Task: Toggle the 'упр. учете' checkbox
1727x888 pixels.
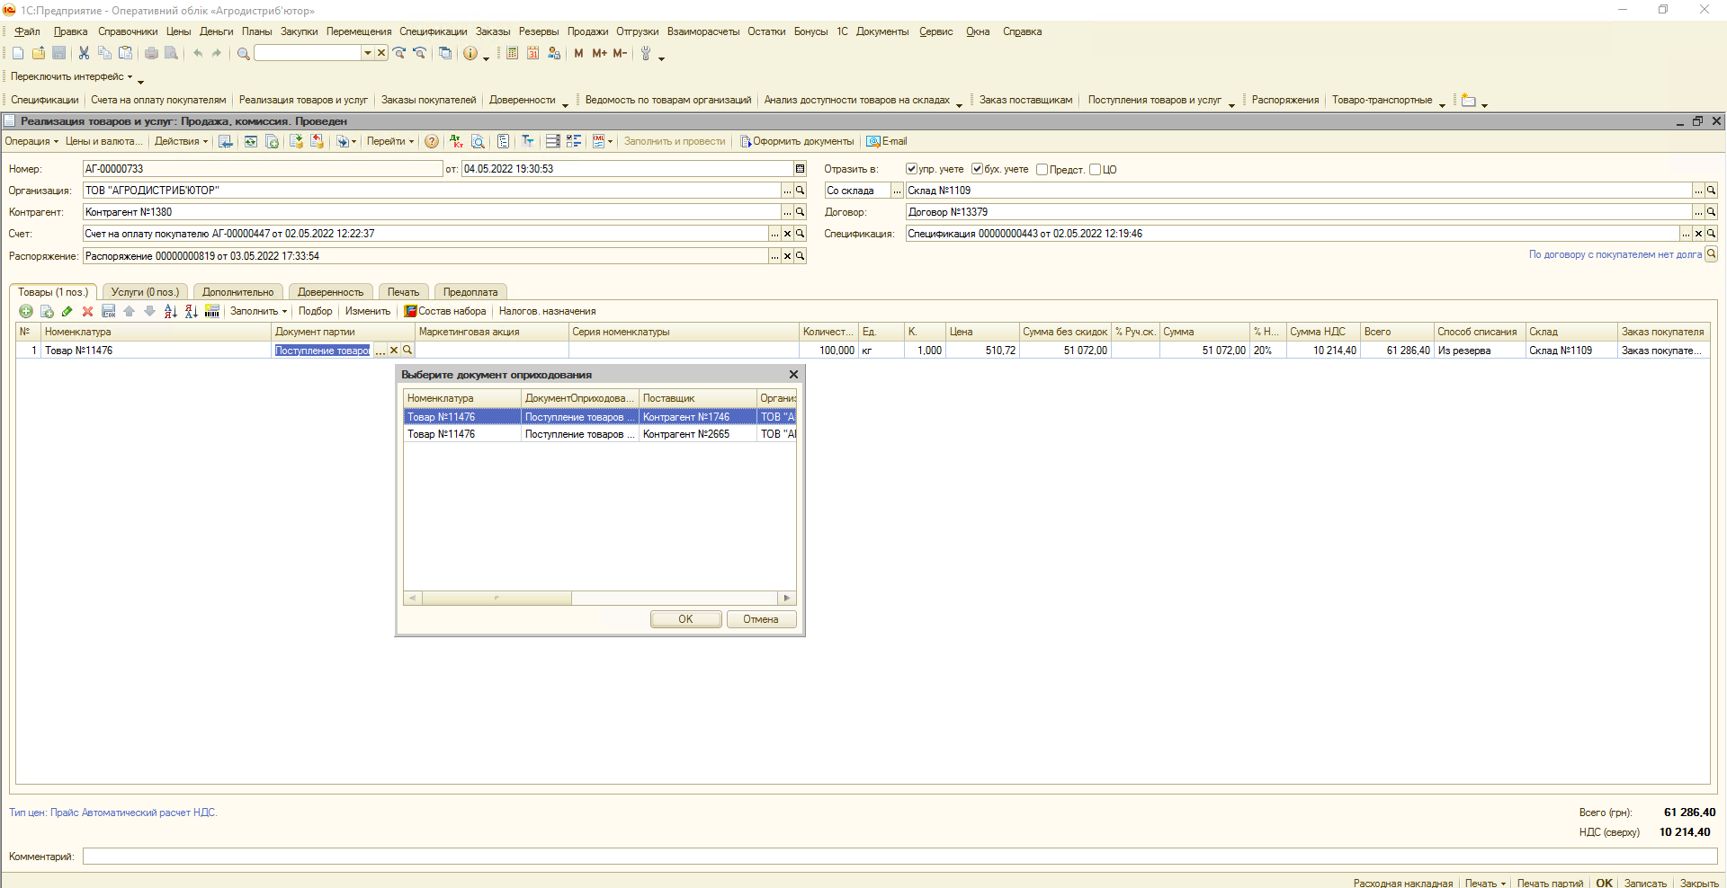Action: click(x=911, y=169)
